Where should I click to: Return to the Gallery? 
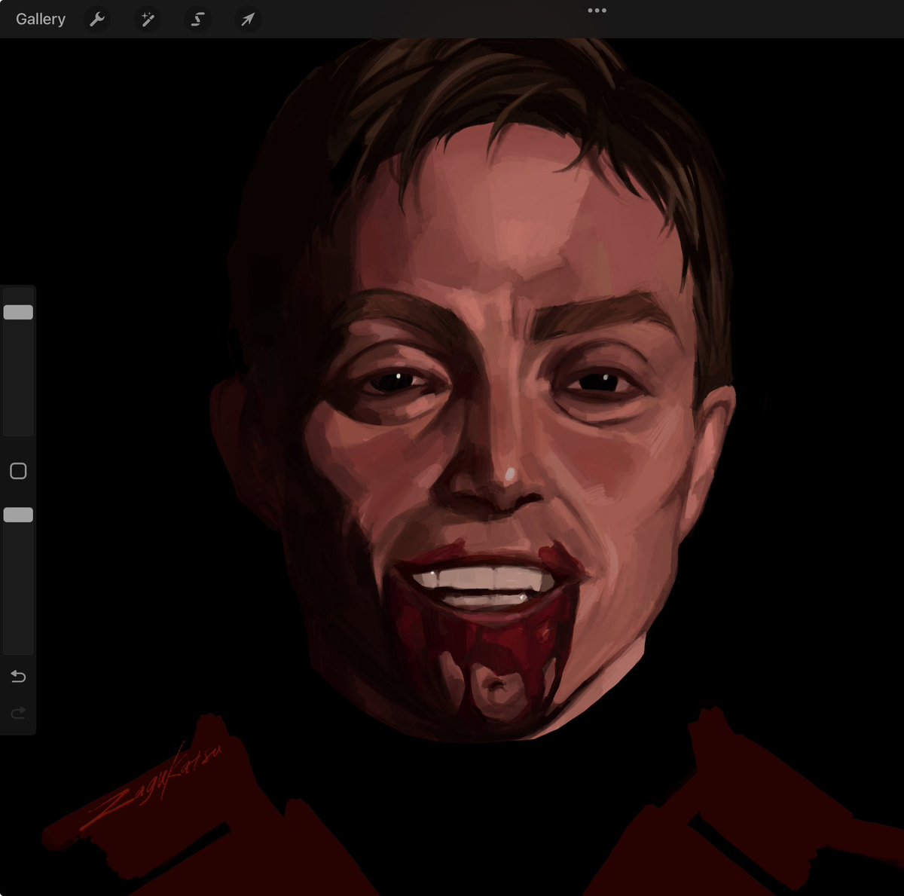(41, 20)
